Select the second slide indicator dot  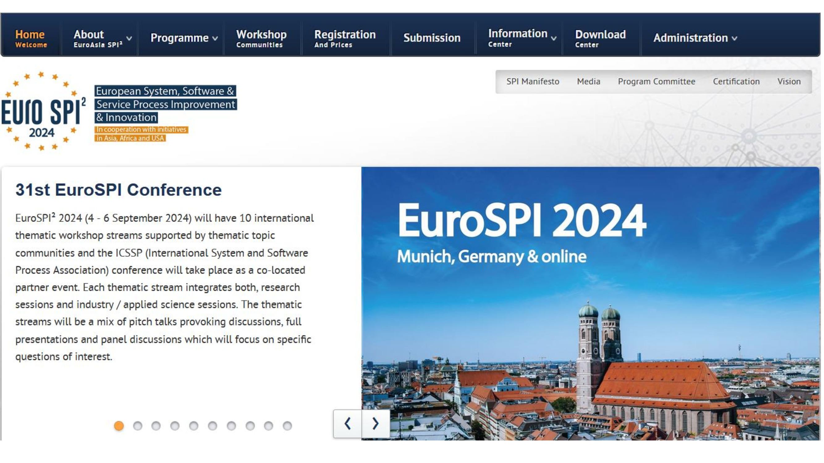[x=137, y=426]
